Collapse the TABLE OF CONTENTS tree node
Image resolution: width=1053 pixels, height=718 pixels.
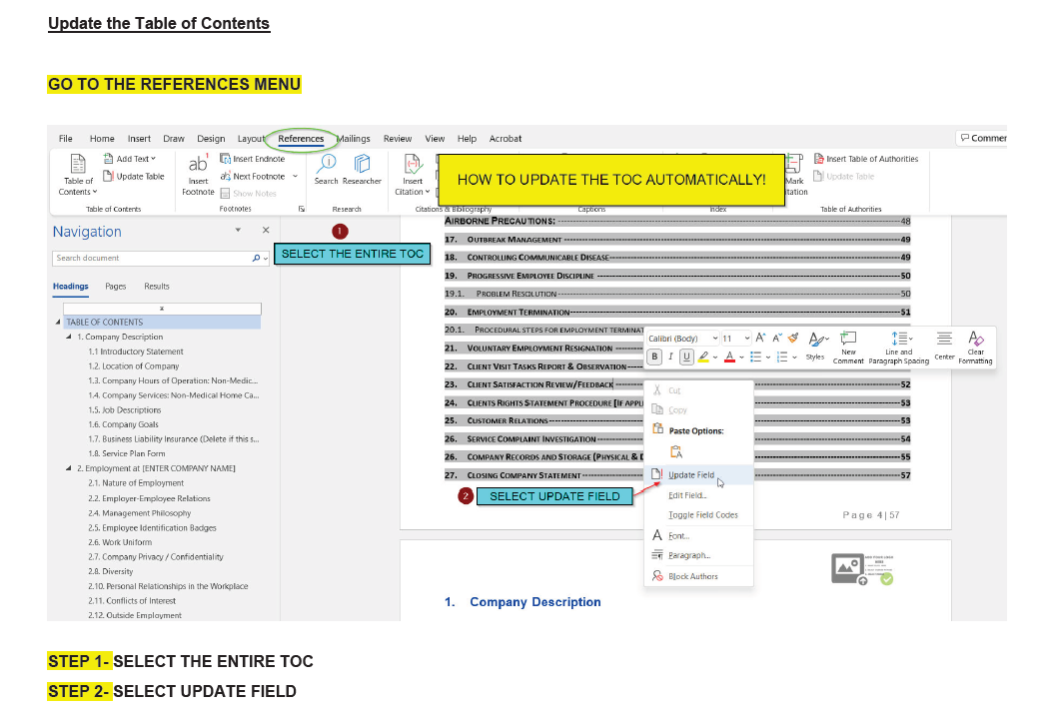(58, 323)
